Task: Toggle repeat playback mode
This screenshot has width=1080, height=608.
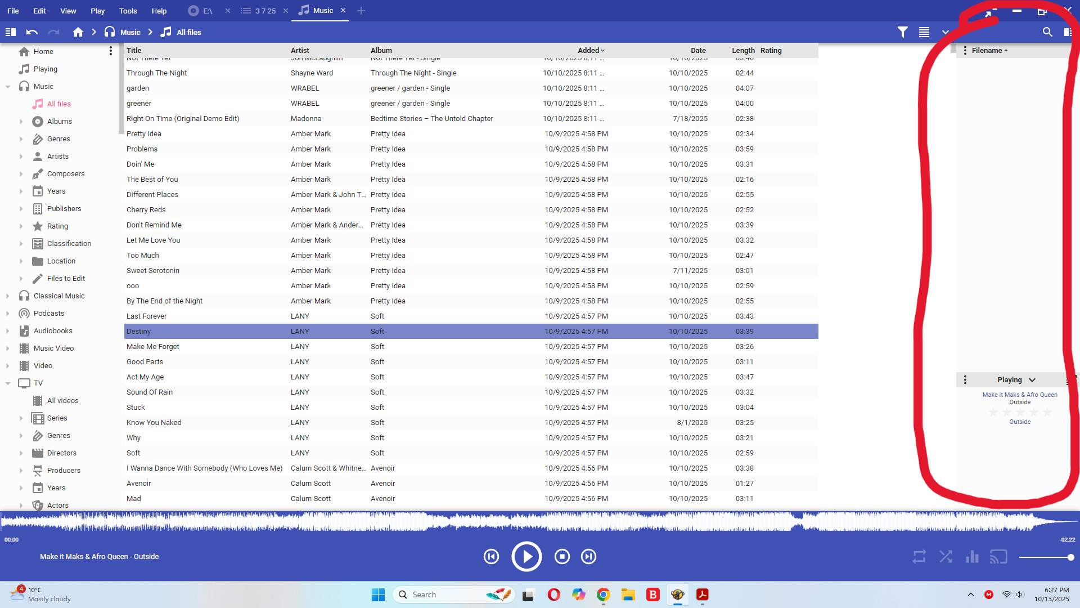Action: point(919,557)
